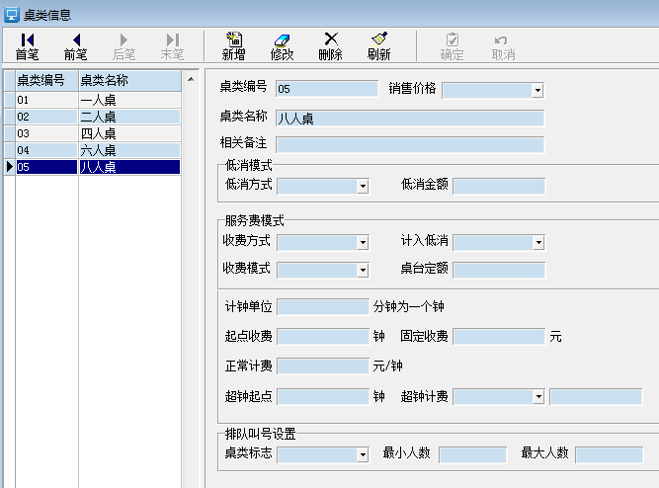Open the 收费方式 dropdown list
The width and height of the screenshot is (659, 488).
click(x=363, y=242)
